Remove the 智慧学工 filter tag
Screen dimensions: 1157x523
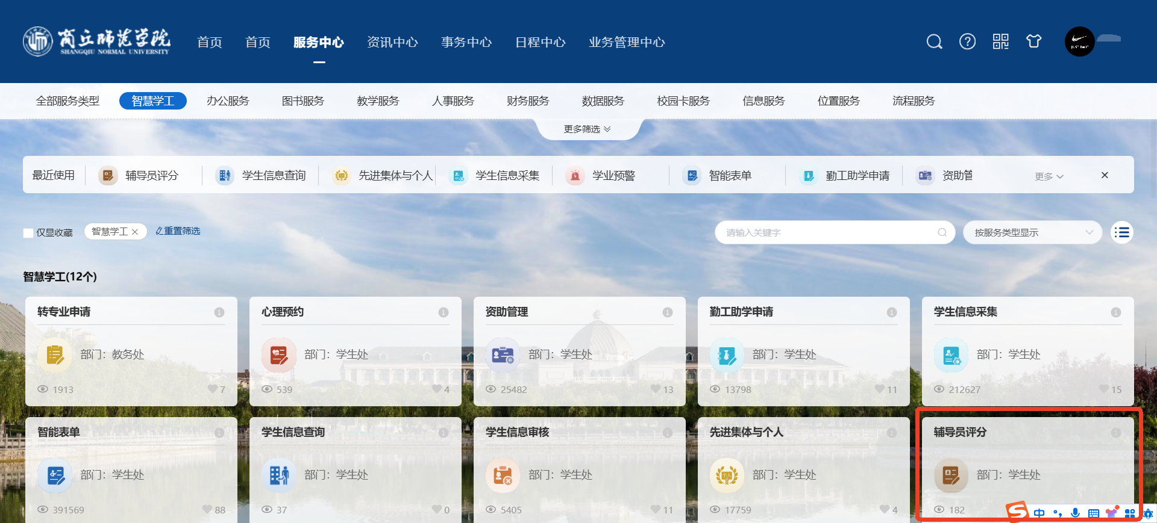[135, 232]
